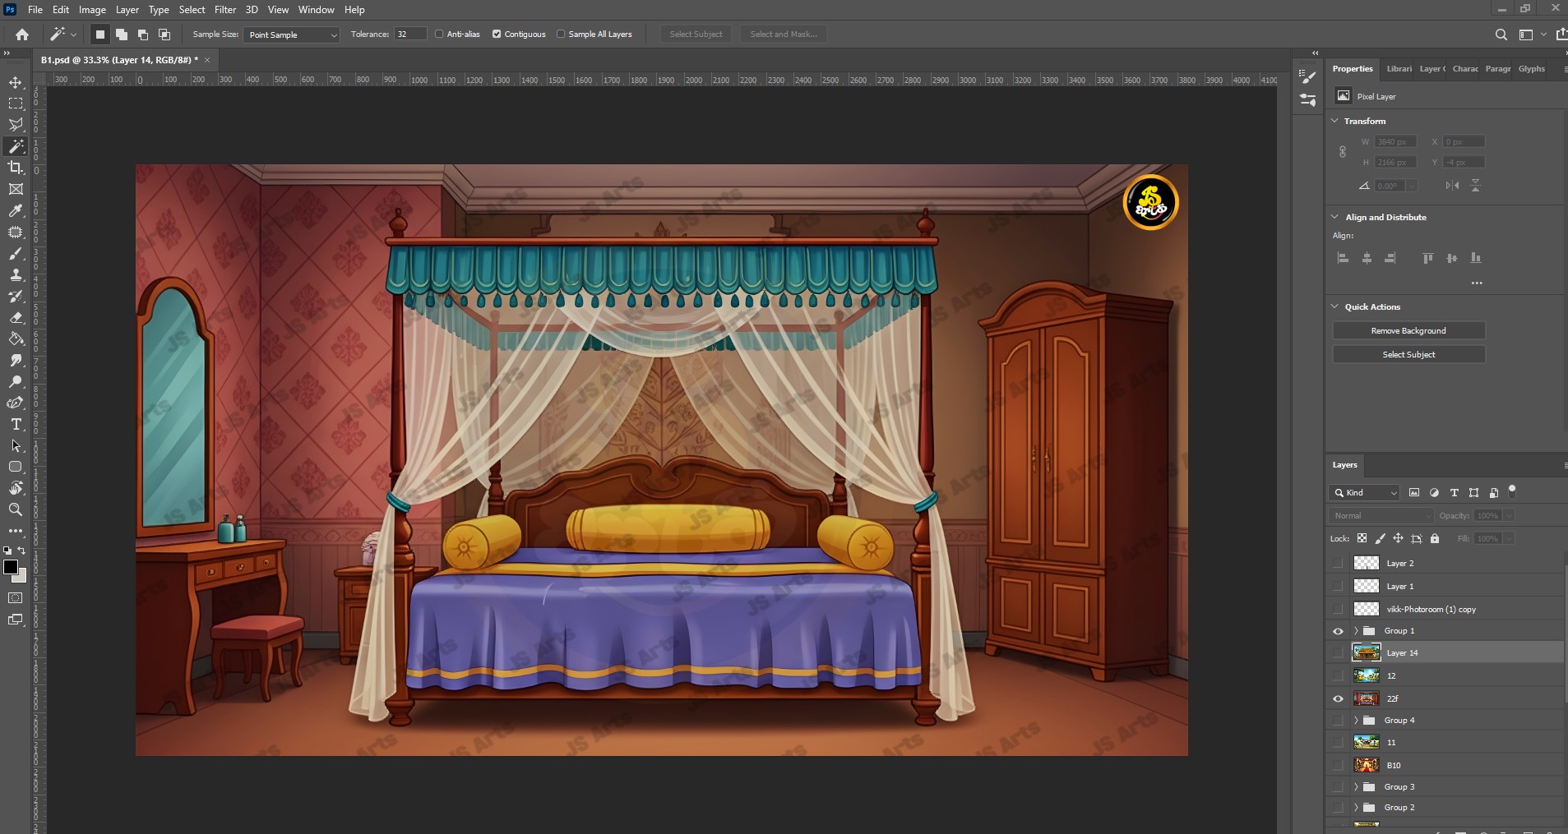
Task: Click the foreground color swatch
Action: [11, 567]
